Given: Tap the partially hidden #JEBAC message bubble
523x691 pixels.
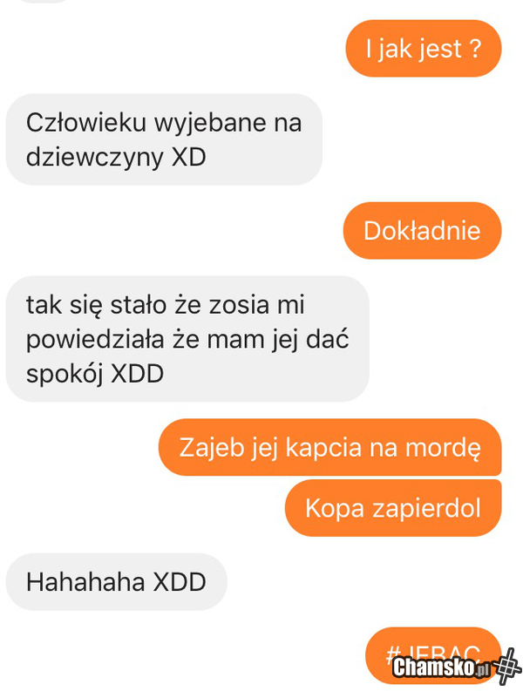Looking at the screenshot, I should click(433, 655).
